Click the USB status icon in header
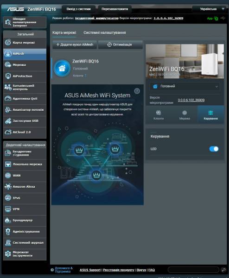 [223, 18]
